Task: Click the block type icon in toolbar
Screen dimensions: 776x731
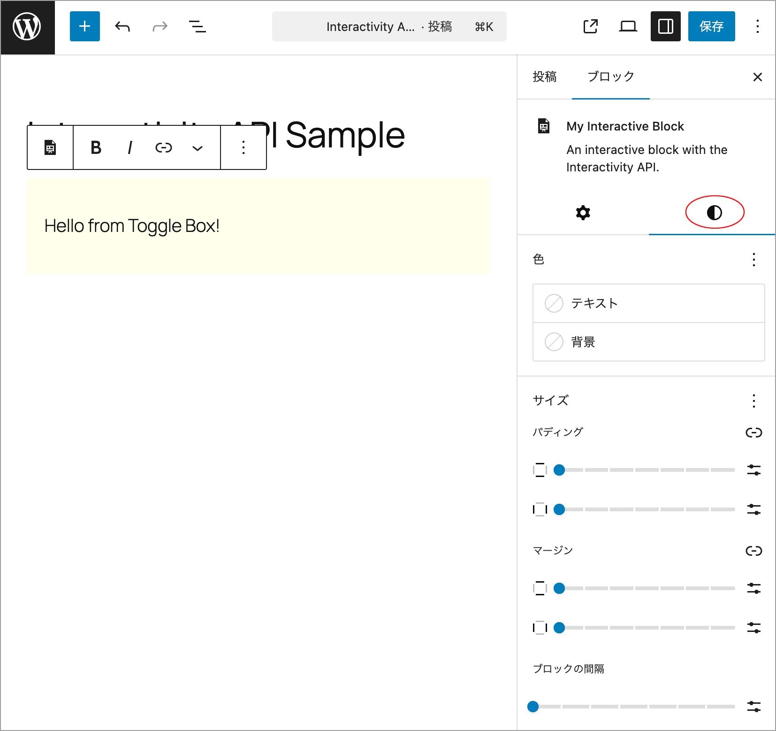Action: point(50,147)
